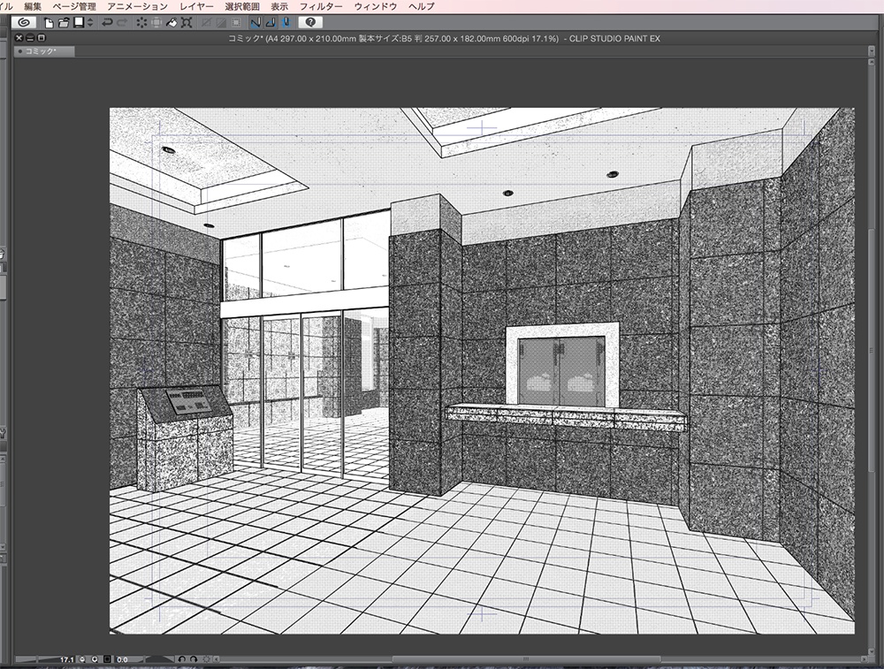Open the ウィンドウ menu

[376, 6]
